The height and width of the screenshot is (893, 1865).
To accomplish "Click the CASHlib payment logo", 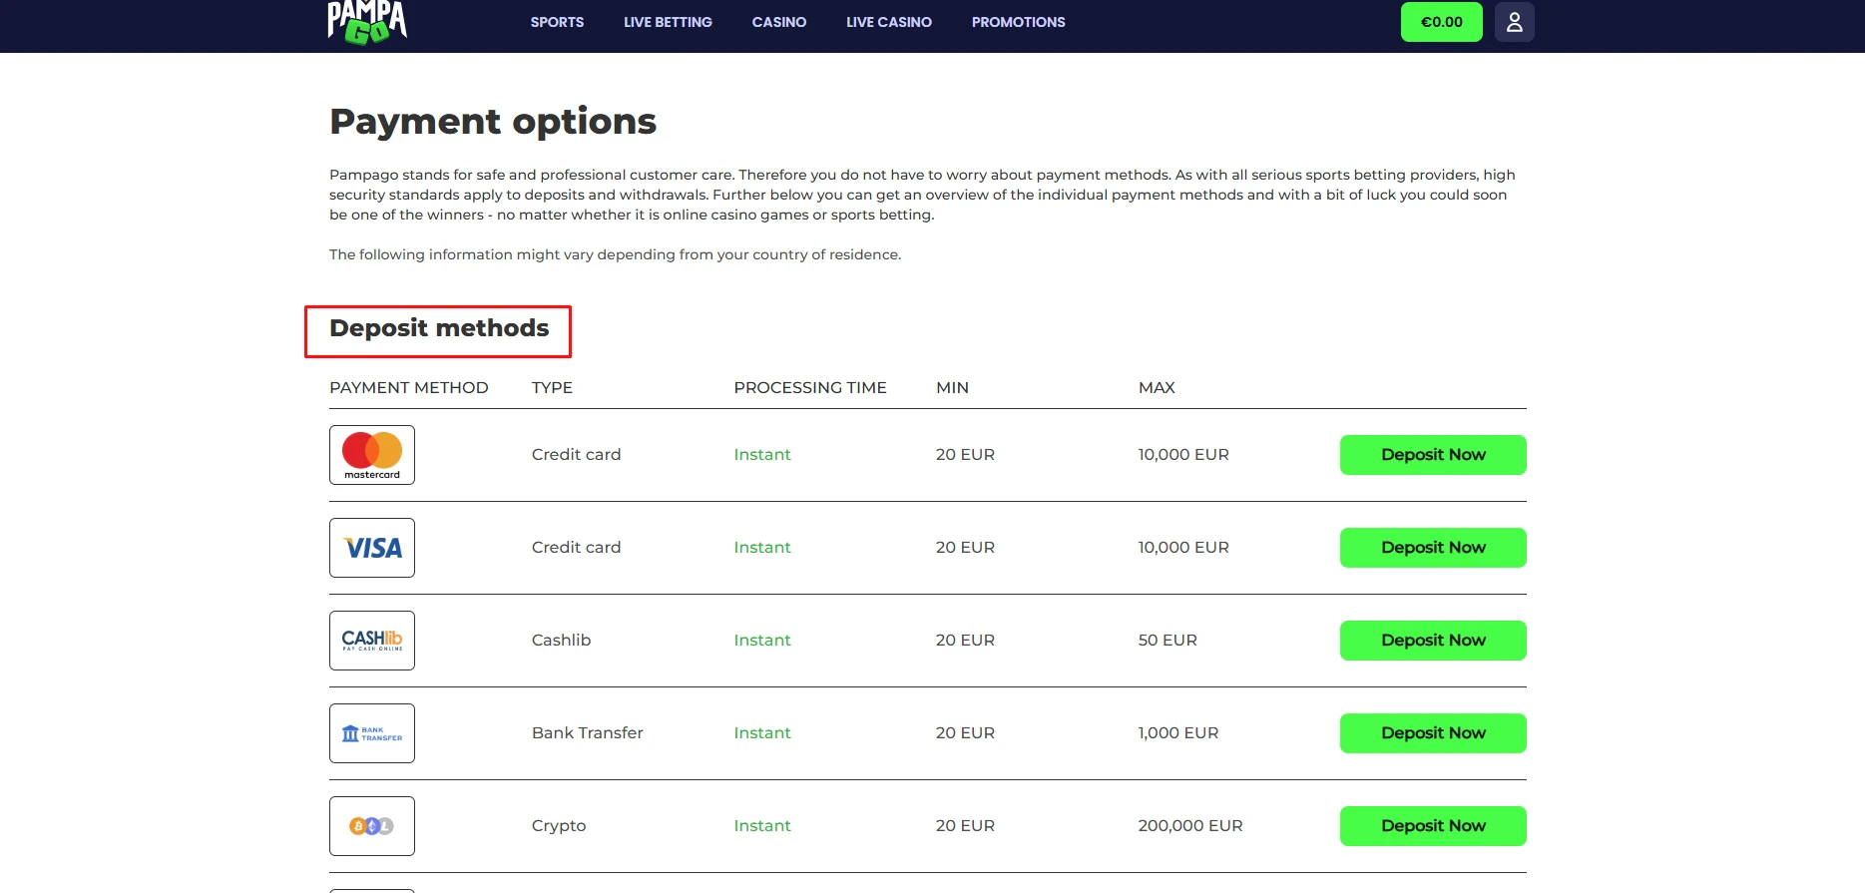I will (x=372, y=641).
